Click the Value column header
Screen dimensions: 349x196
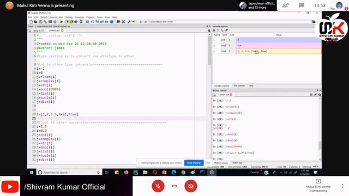point(279,35)
